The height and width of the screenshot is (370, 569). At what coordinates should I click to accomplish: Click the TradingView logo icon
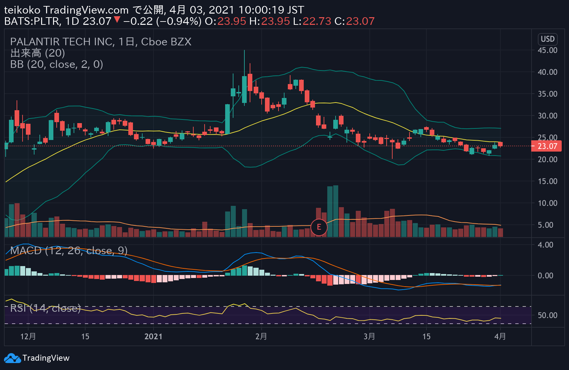(12, 358)
